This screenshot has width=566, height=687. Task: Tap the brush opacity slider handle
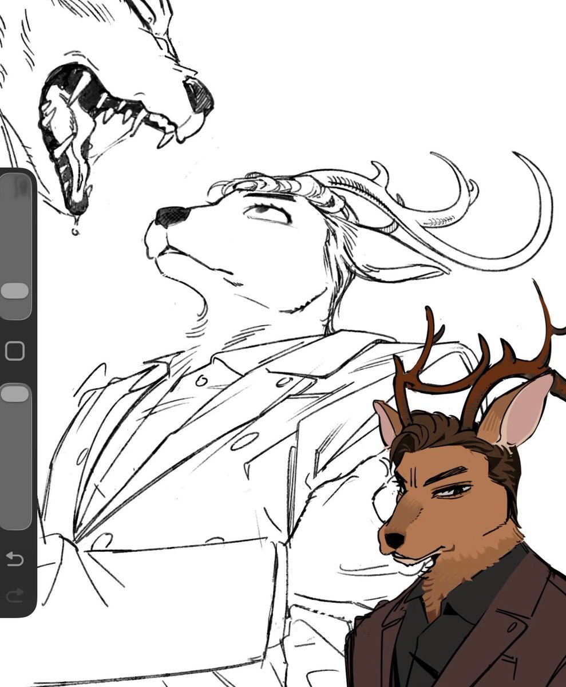(15, 393)
